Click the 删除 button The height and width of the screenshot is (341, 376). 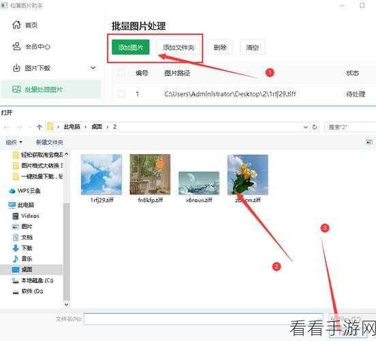pyautogui.click(x=220, y=47)
